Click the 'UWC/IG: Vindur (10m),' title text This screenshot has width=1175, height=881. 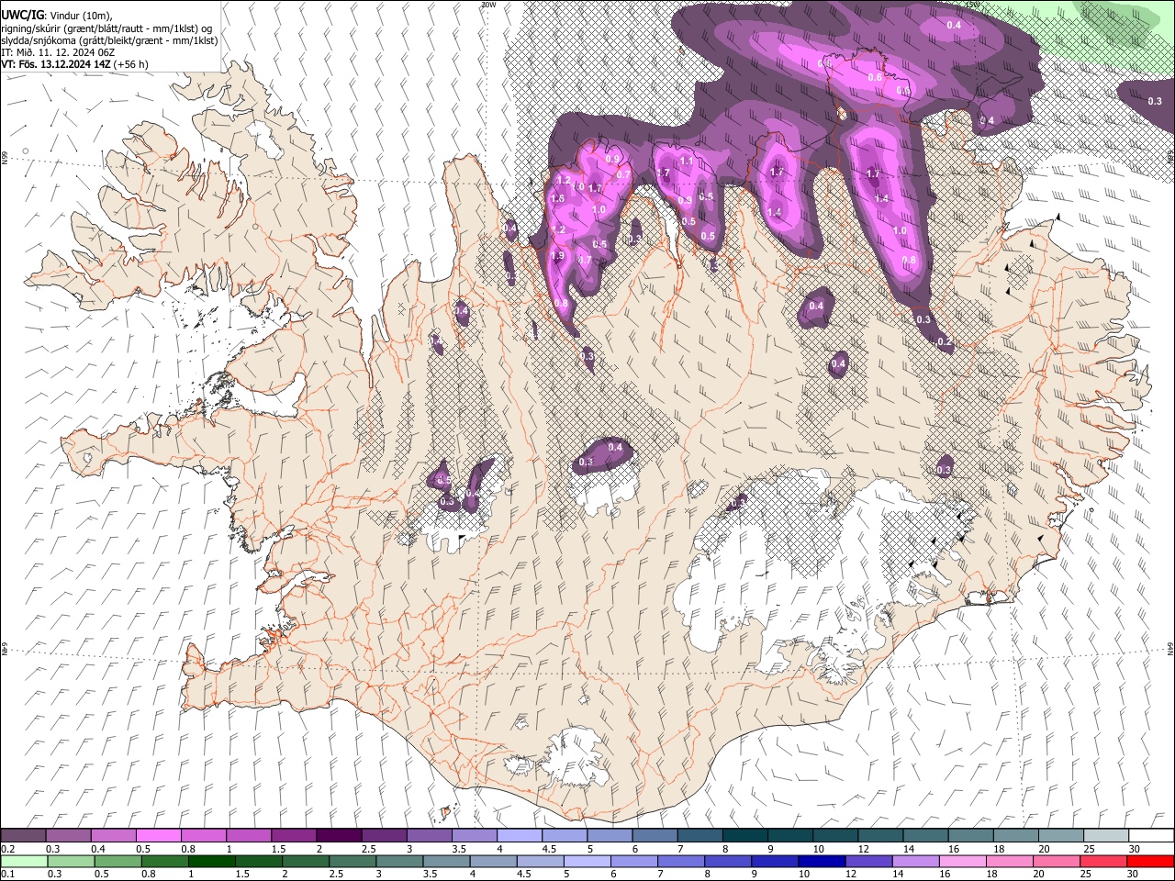pos(57,16)
